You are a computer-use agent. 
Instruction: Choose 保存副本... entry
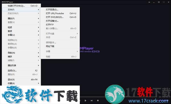tap(60, 43)
